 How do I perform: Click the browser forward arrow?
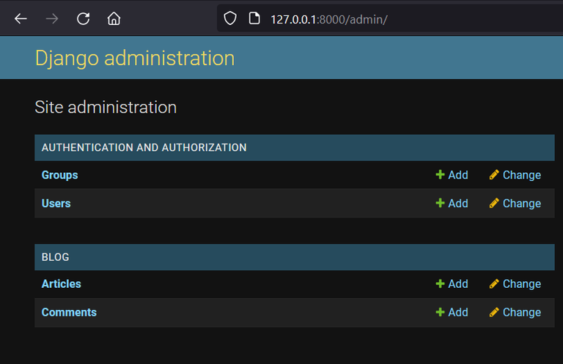tap(52, 18)
